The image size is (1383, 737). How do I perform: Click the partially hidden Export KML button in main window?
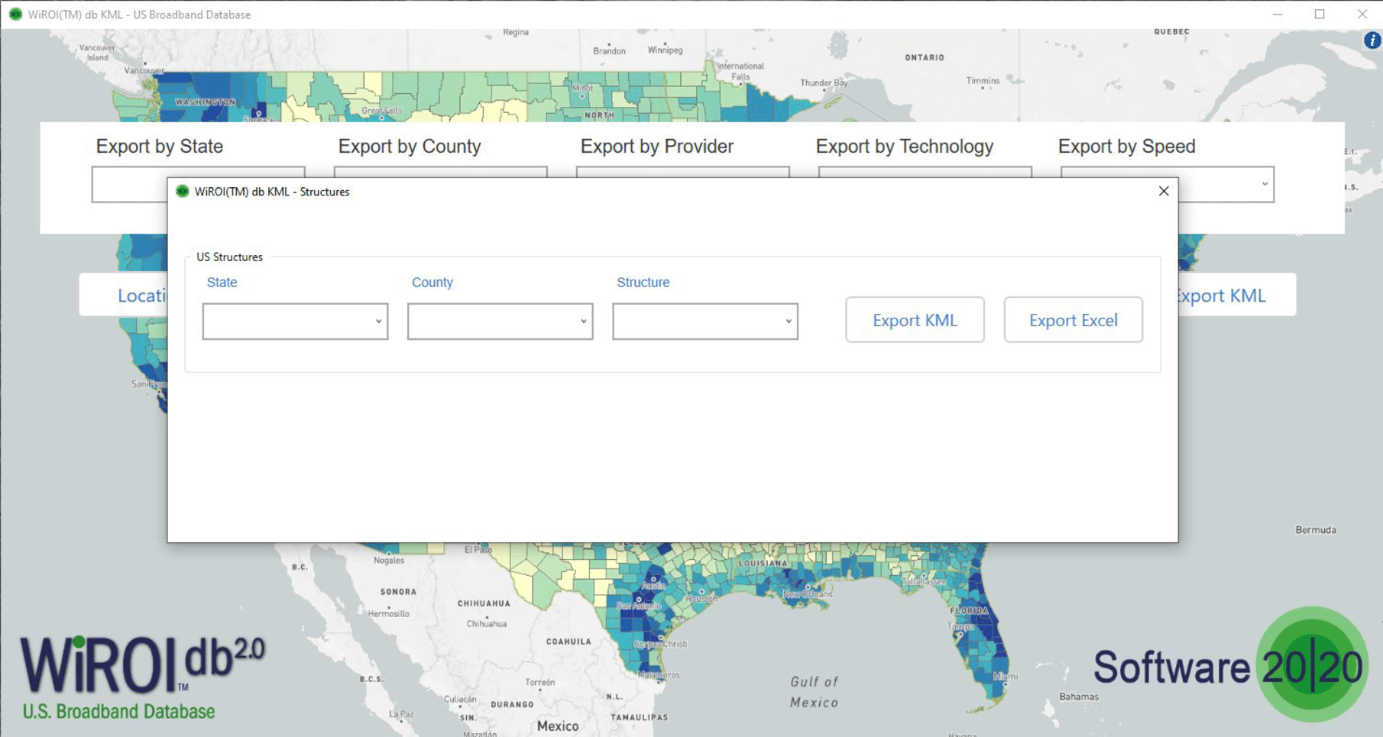pyautogui.click(x=1237, y=295)
